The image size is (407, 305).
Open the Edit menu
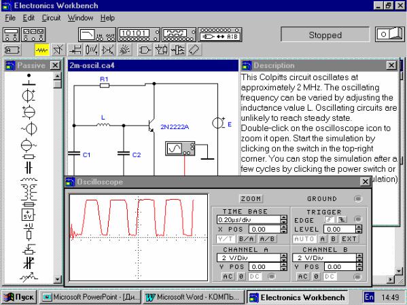click(29, 18)
